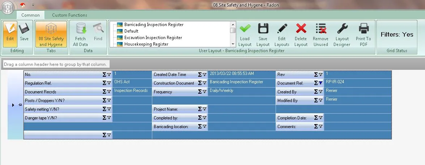Screen dimensions: 425x165
Task: Click sum icon on Comments column
Action: pyautogui.click(x=316, y=126)
